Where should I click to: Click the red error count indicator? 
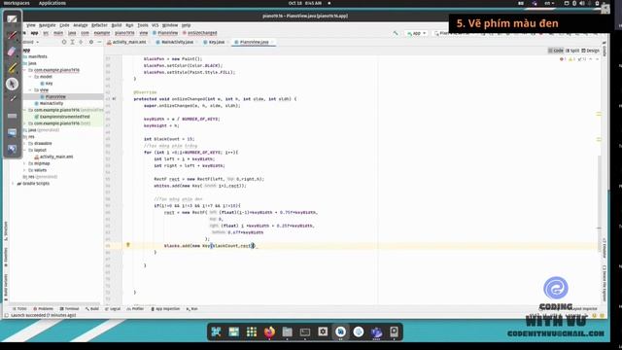[563, 59]
